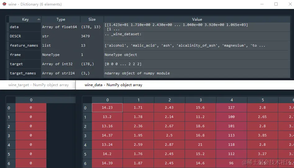This screenshot has width=294, height=168.
Task: Select the 14.23 cell in wine_data
Action: click(x=107, y=107)
